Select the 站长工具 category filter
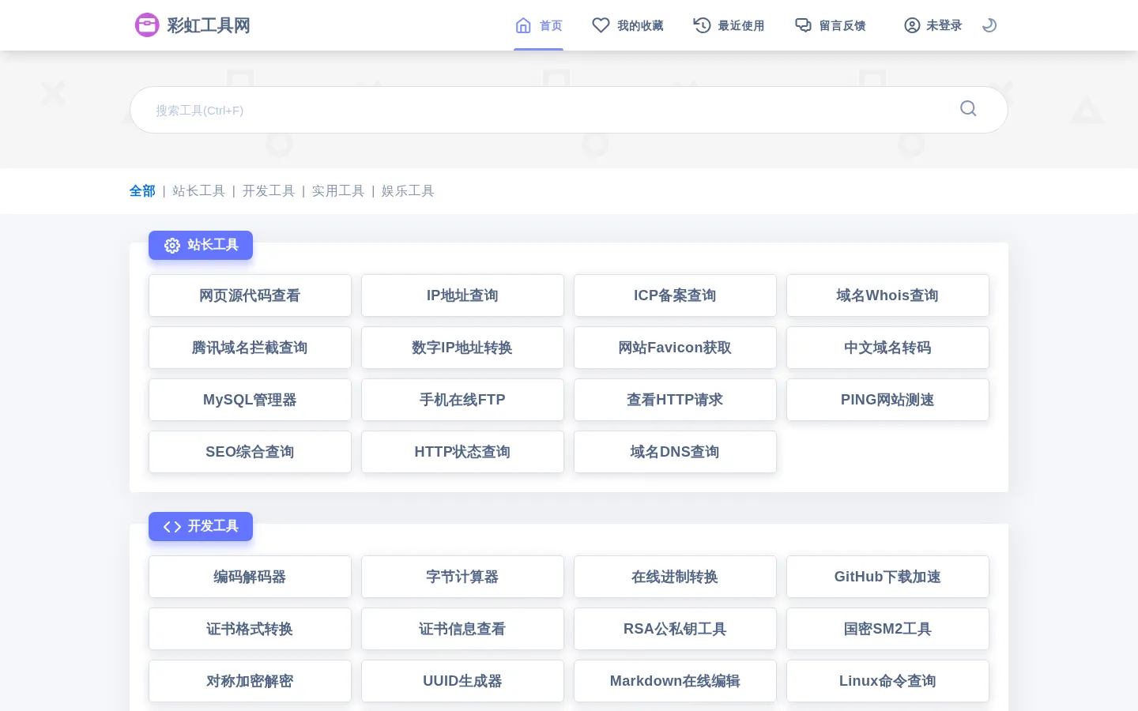 (198, 191)
